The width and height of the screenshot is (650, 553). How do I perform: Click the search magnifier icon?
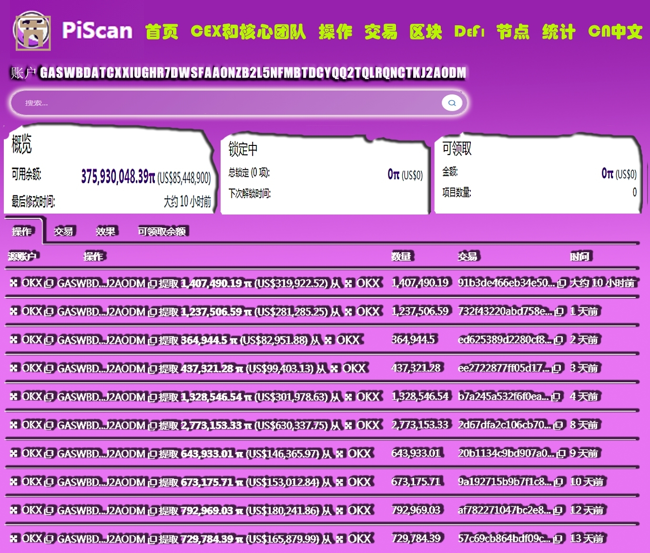(x=452, y=102)
